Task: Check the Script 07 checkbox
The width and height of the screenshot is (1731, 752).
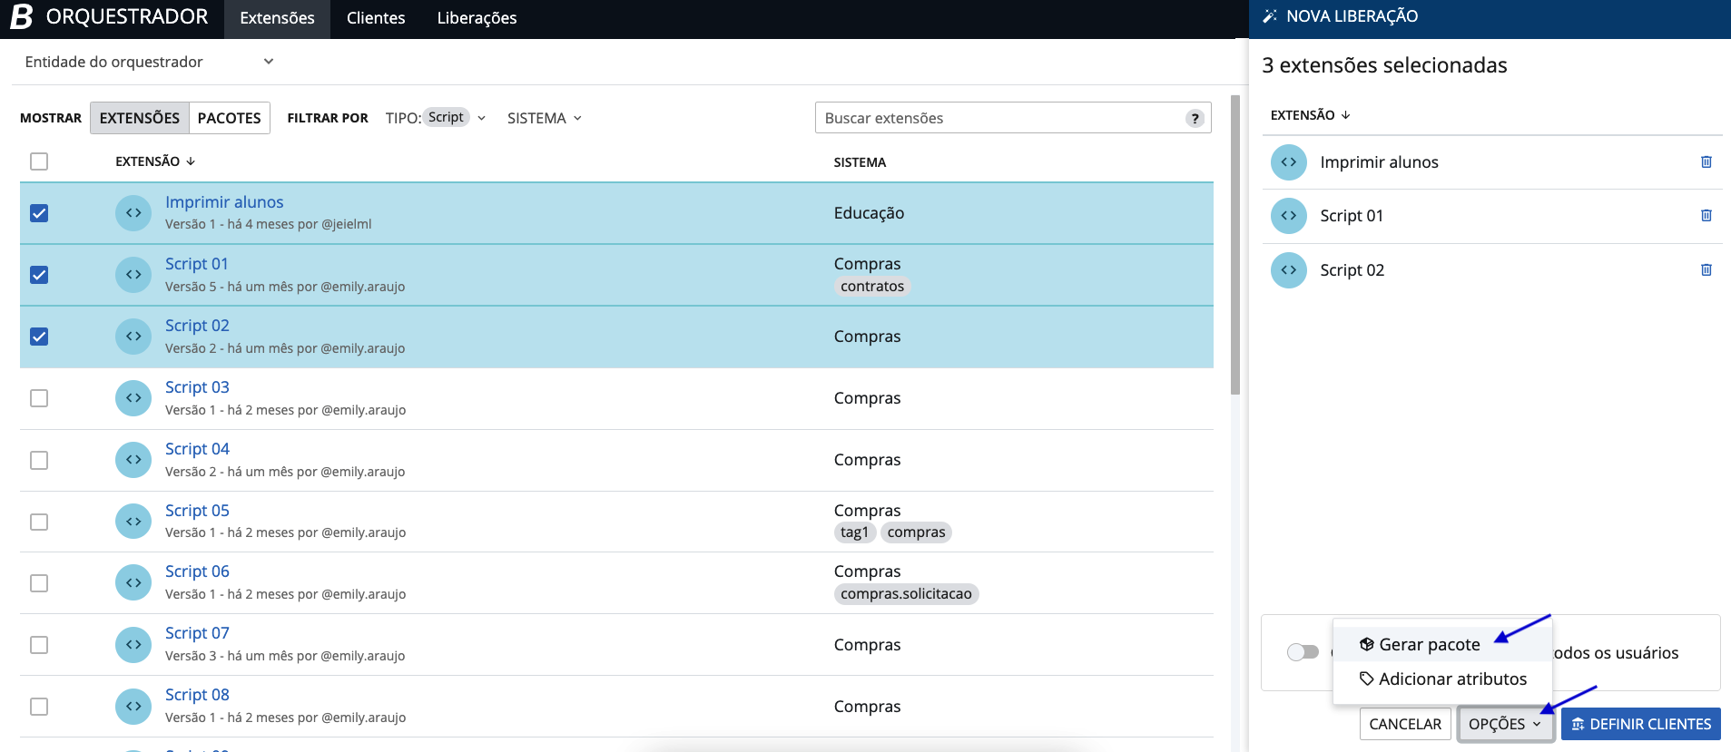Action: coord(39,644)
